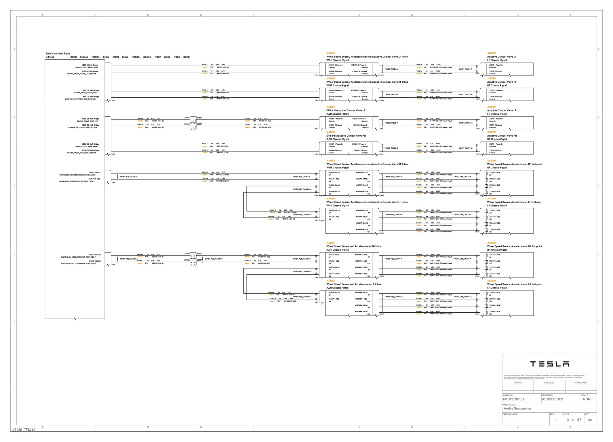Click the Tesla logo in title block
Screen dimensions: 613x442
click(549, 364)
